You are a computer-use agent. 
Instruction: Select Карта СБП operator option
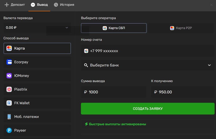(114, 28)
